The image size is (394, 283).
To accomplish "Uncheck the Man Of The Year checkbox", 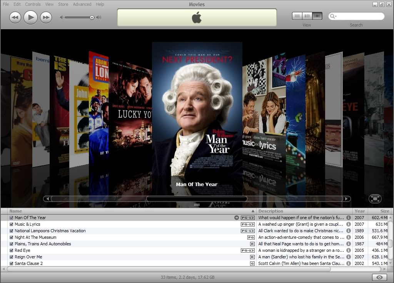I will 11,218.
